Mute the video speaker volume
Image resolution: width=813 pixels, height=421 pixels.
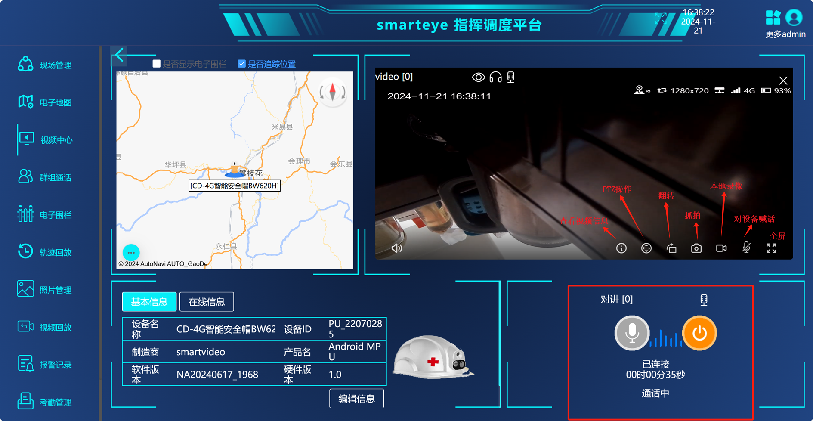pyautogui.click(x=396, y=248)
